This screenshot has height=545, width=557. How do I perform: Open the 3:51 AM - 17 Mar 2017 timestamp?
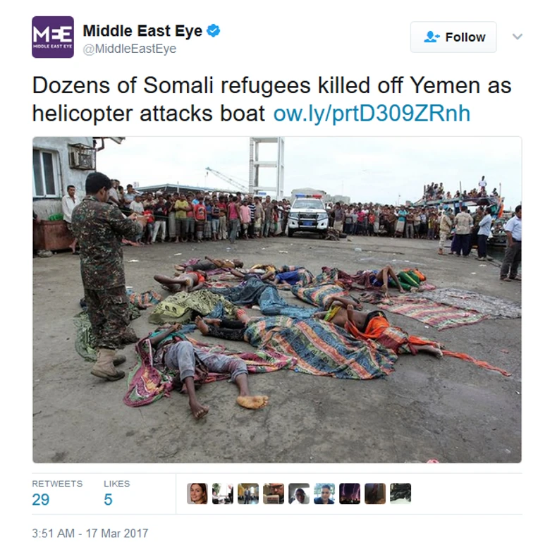[90, 533]
